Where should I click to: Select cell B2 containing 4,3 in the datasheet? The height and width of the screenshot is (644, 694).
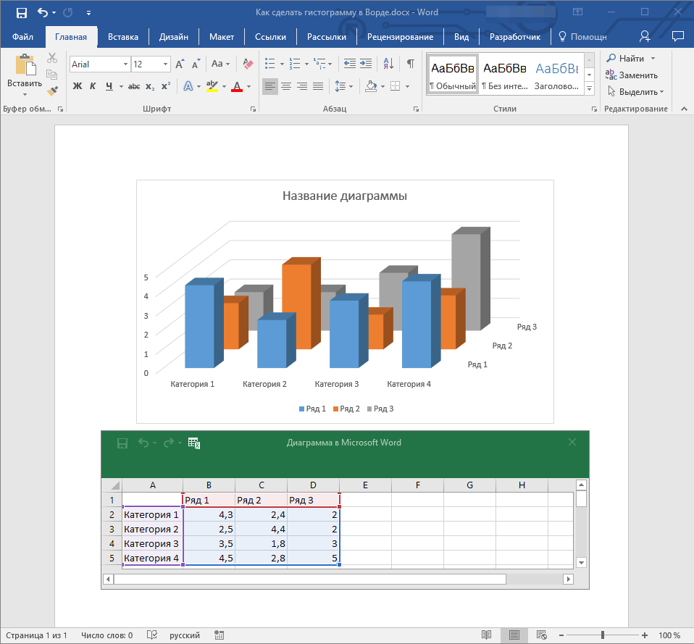(209, 515)
